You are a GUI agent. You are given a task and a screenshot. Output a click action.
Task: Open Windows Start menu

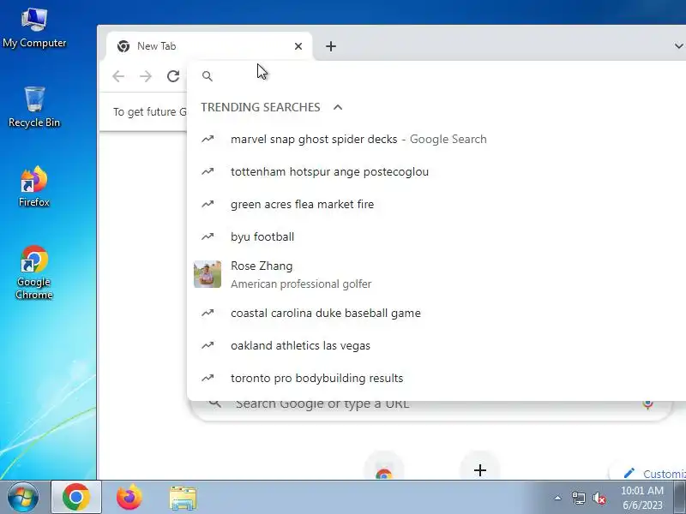(23, 498)
